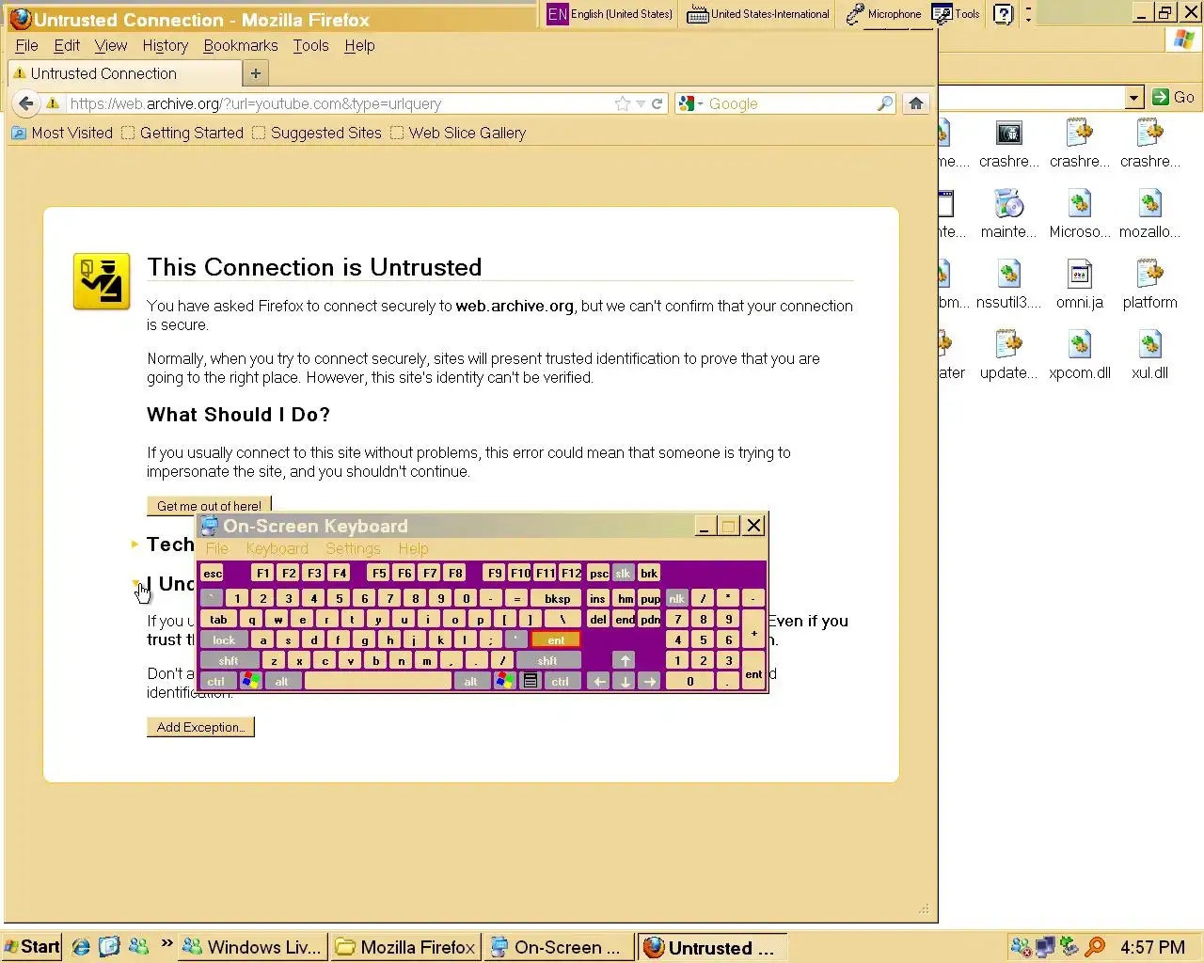Screen dimensions: 1204x963
Task: Click the up arrow key on keyboard
Action: pyautogui.click(x=625, y=660)
